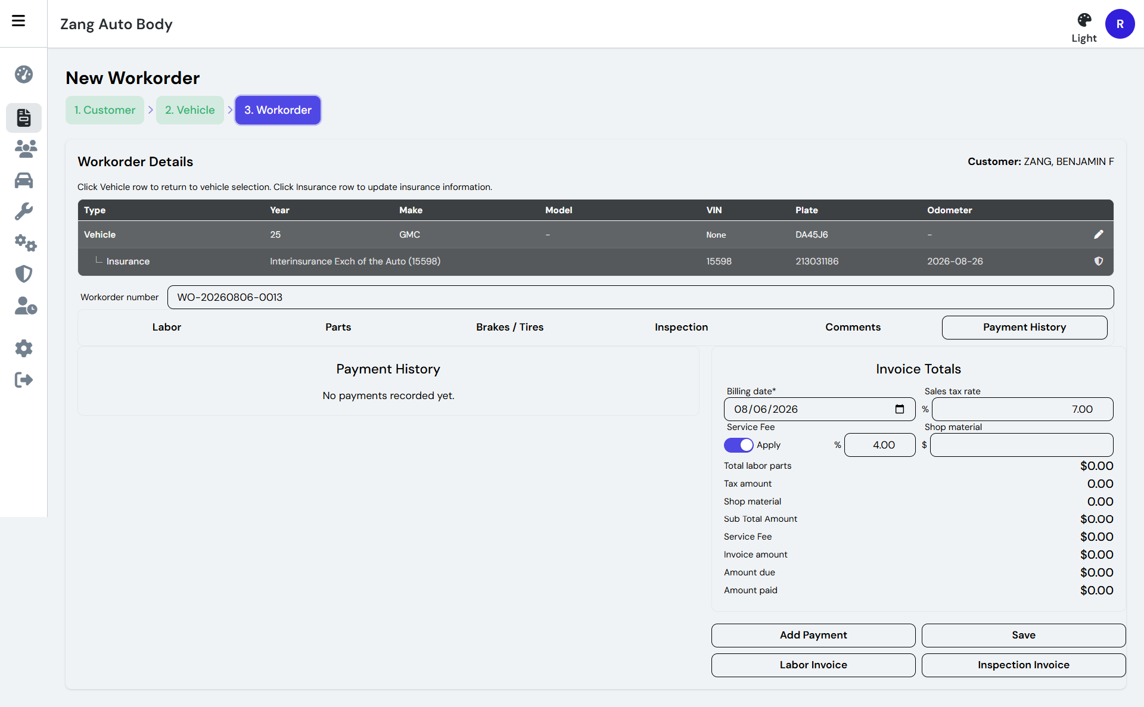The image size is (1144, 707).
Task: Click the insurance date 2026-08-26
Action: pos(955,261)
